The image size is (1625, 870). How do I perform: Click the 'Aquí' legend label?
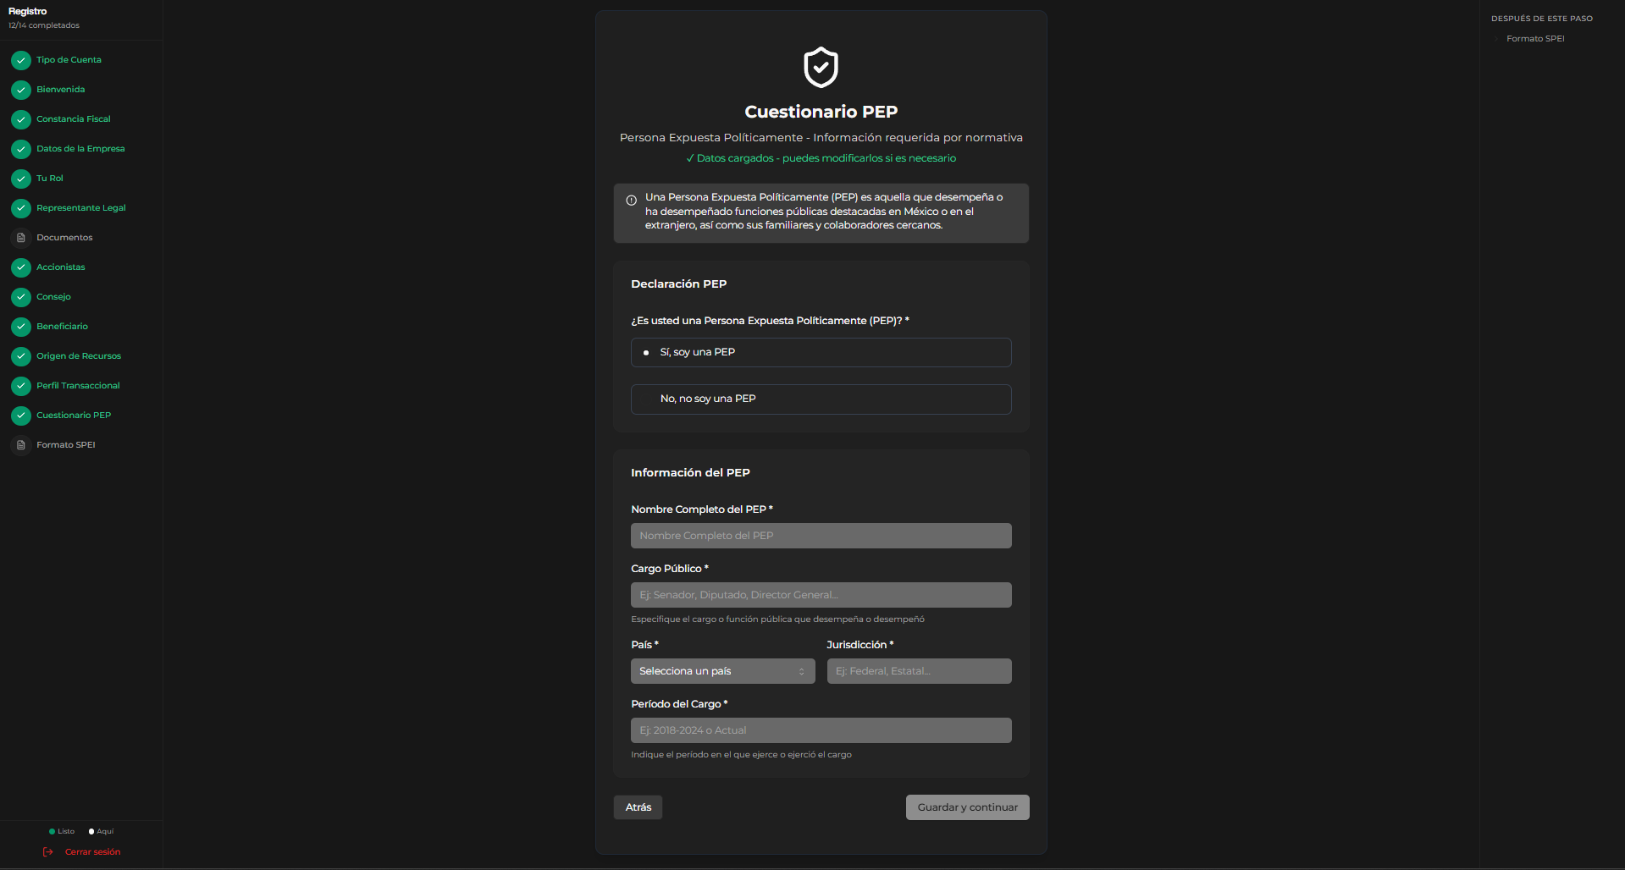105,832
